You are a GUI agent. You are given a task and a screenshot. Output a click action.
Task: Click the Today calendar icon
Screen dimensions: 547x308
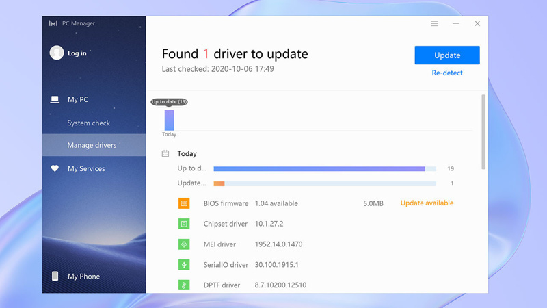[165, 153]
